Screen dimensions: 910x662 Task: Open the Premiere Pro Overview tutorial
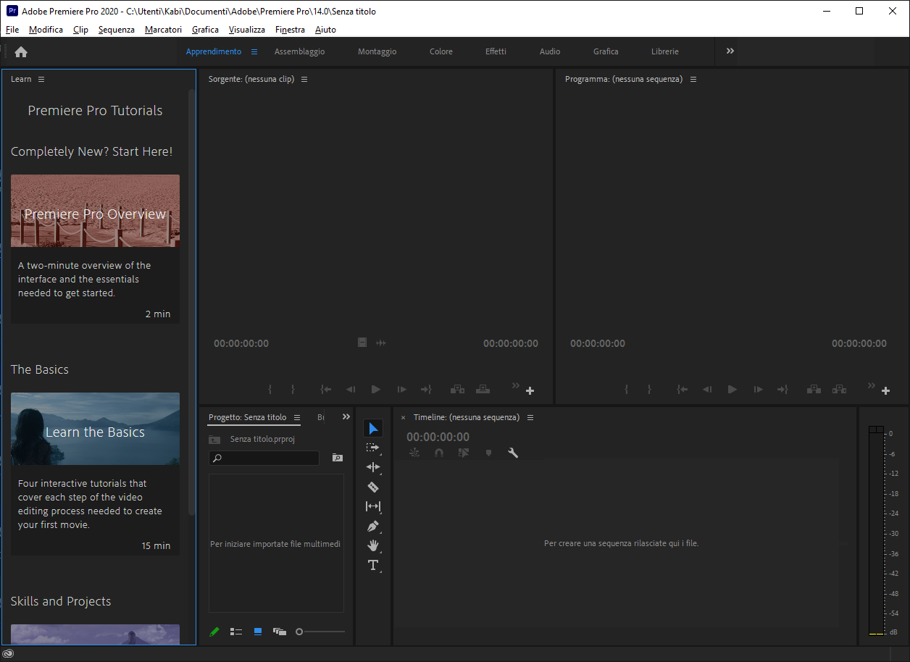[95, 248]
